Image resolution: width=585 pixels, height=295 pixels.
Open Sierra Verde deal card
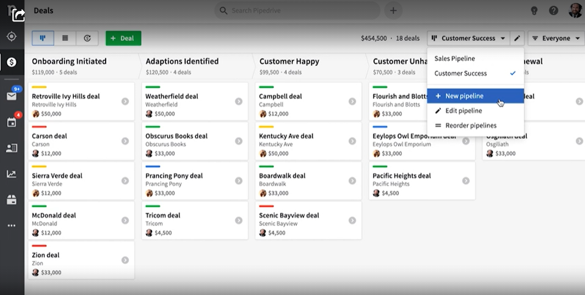tap(81, 180)
